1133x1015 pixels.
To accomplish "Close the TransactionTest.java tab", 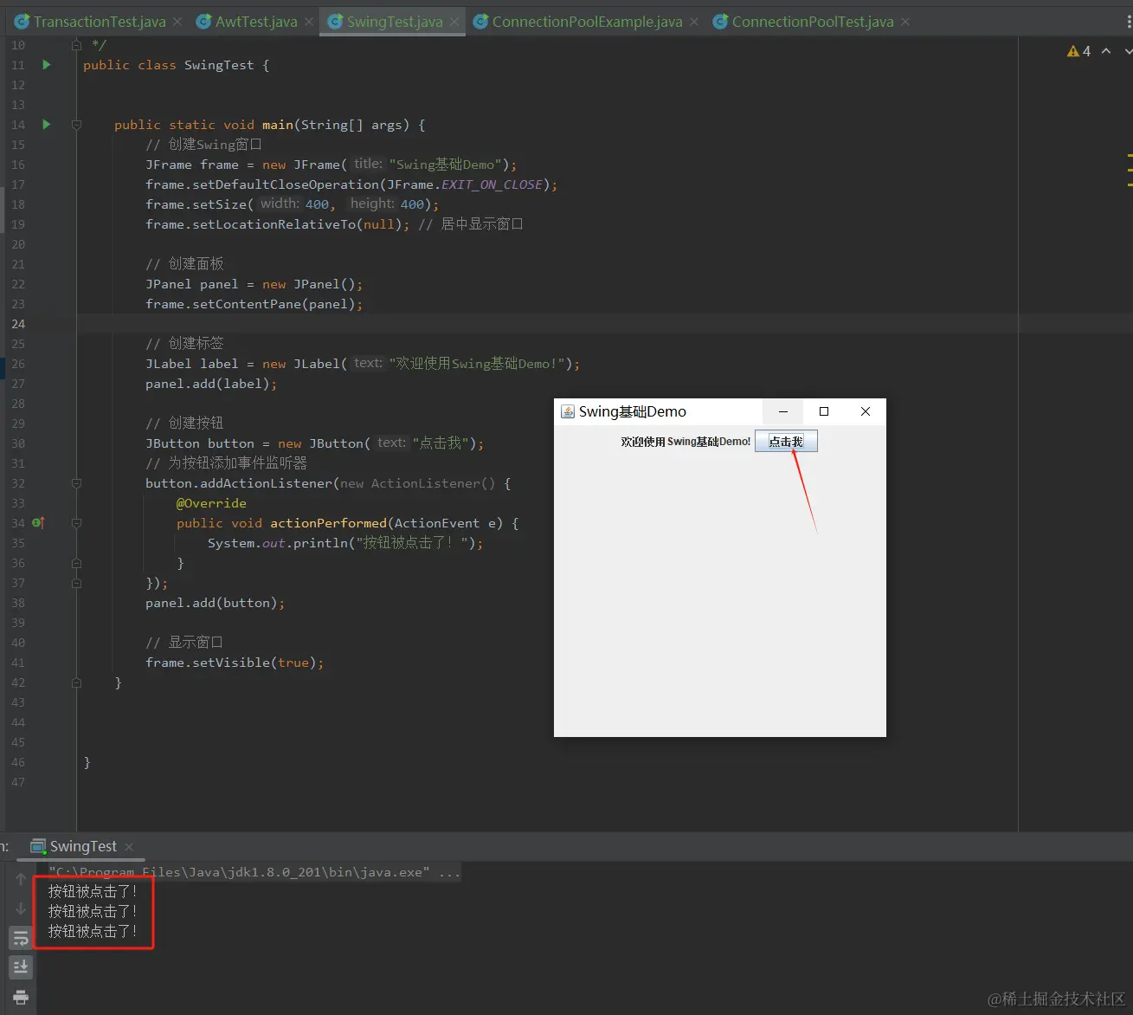I will tap(177, 22).
